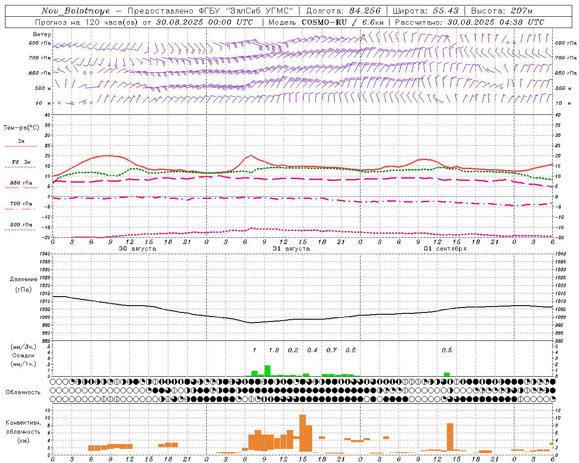Click the (мм/1ч.) precipitation unit label
This screenshot has width=579, height=463.
(x=24, y=364)
